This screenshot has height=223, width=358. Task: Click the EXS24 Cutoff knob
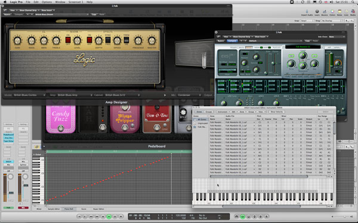coord(303,55)
